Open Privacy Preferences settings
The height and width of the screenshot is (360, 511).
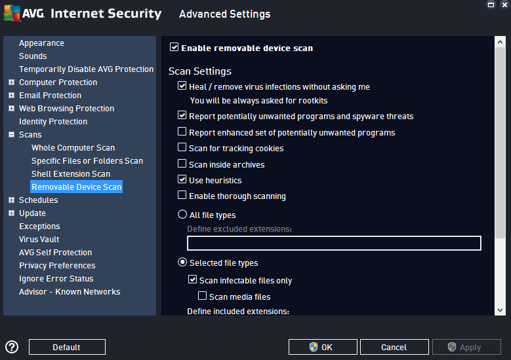[x=57, y=265]
